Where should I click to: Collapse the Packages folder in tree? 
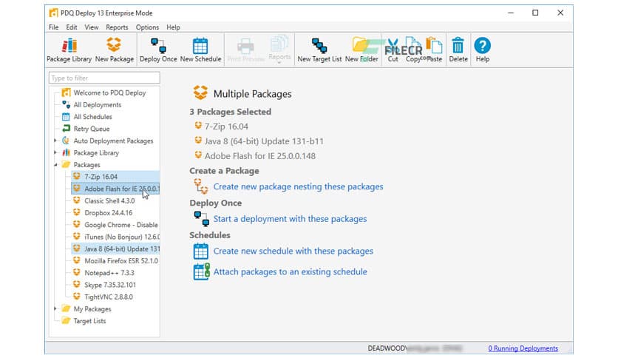point(55,164)
